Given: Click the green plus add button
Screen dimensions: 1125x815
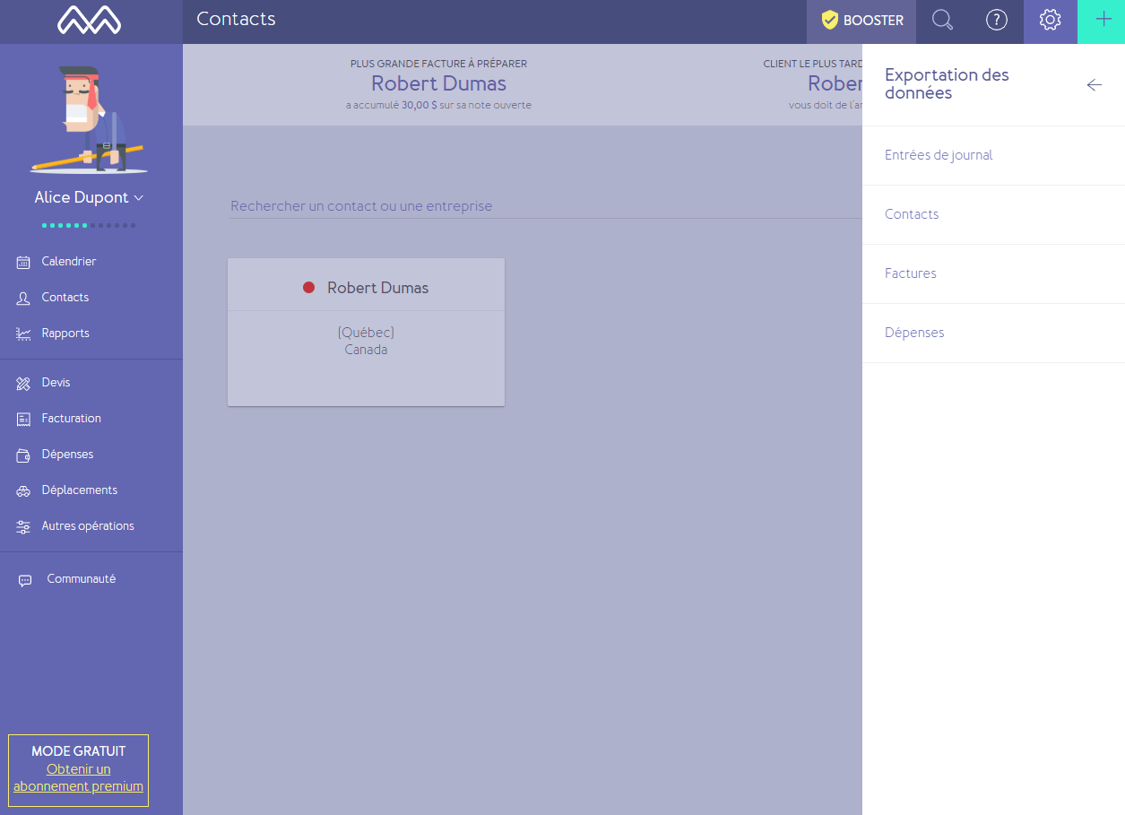Looking at the screenshot, I should click(x=1103, y=20).
